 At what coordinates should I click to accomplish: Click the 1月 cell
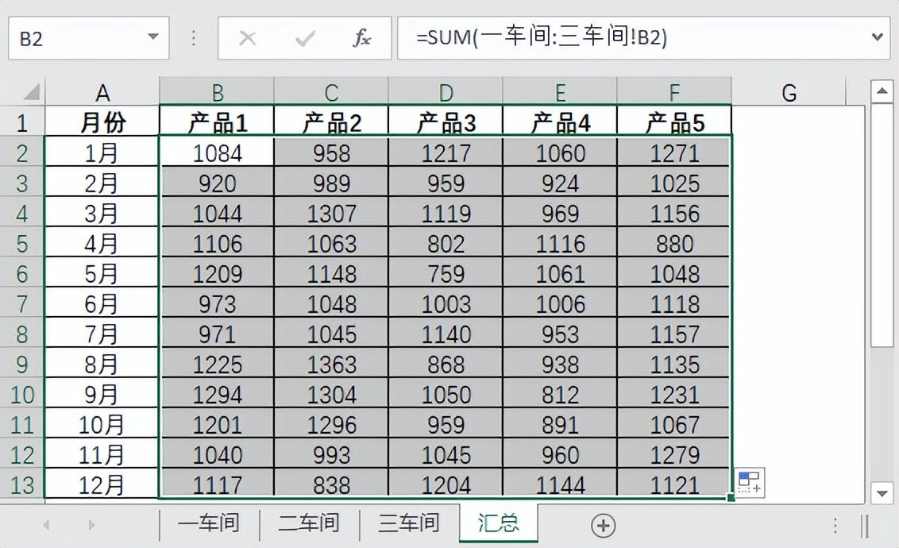click(102, 152)
